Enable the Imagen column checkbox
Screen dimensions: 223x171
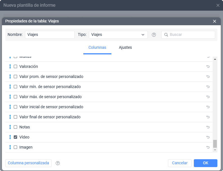[15, 147]
